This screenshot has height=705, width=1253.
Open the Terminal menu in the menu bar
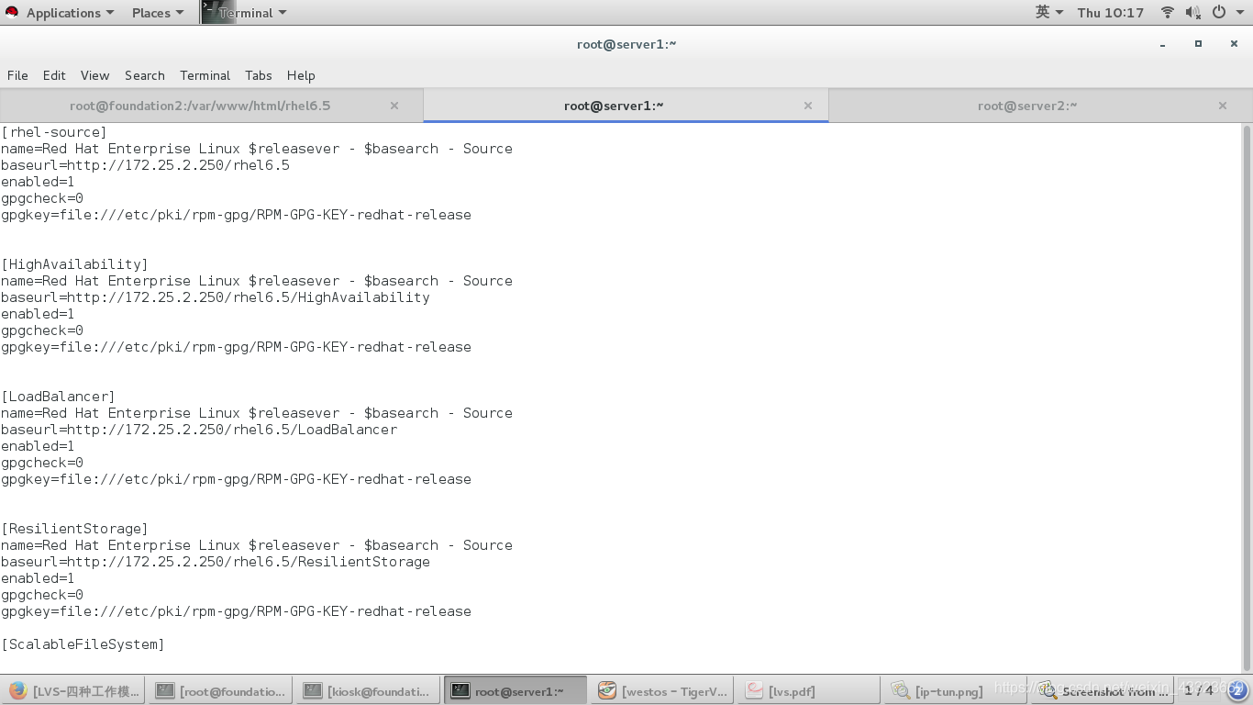point(205,75)
